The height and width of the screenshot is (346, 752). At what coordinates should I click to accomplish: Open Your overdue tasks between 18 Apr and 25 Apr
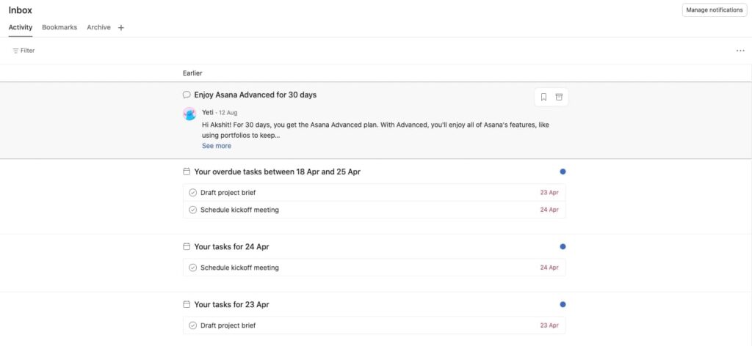pos(277,172)
